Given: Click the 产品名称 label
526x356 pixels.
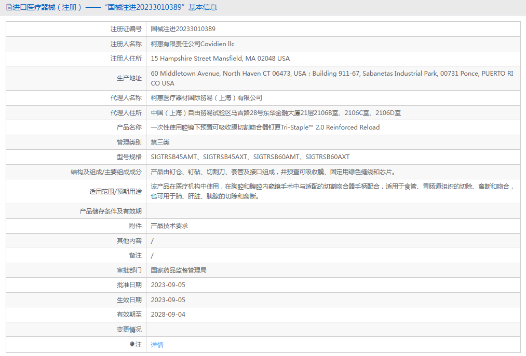Looking at the screenshot, I should [129, 127].
